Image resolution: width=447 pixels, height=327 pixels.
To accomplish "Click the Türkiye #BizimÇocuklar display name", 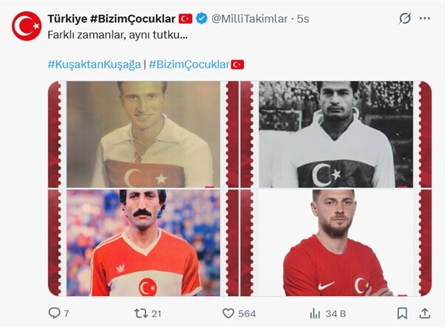I will (x=112, y=18).
